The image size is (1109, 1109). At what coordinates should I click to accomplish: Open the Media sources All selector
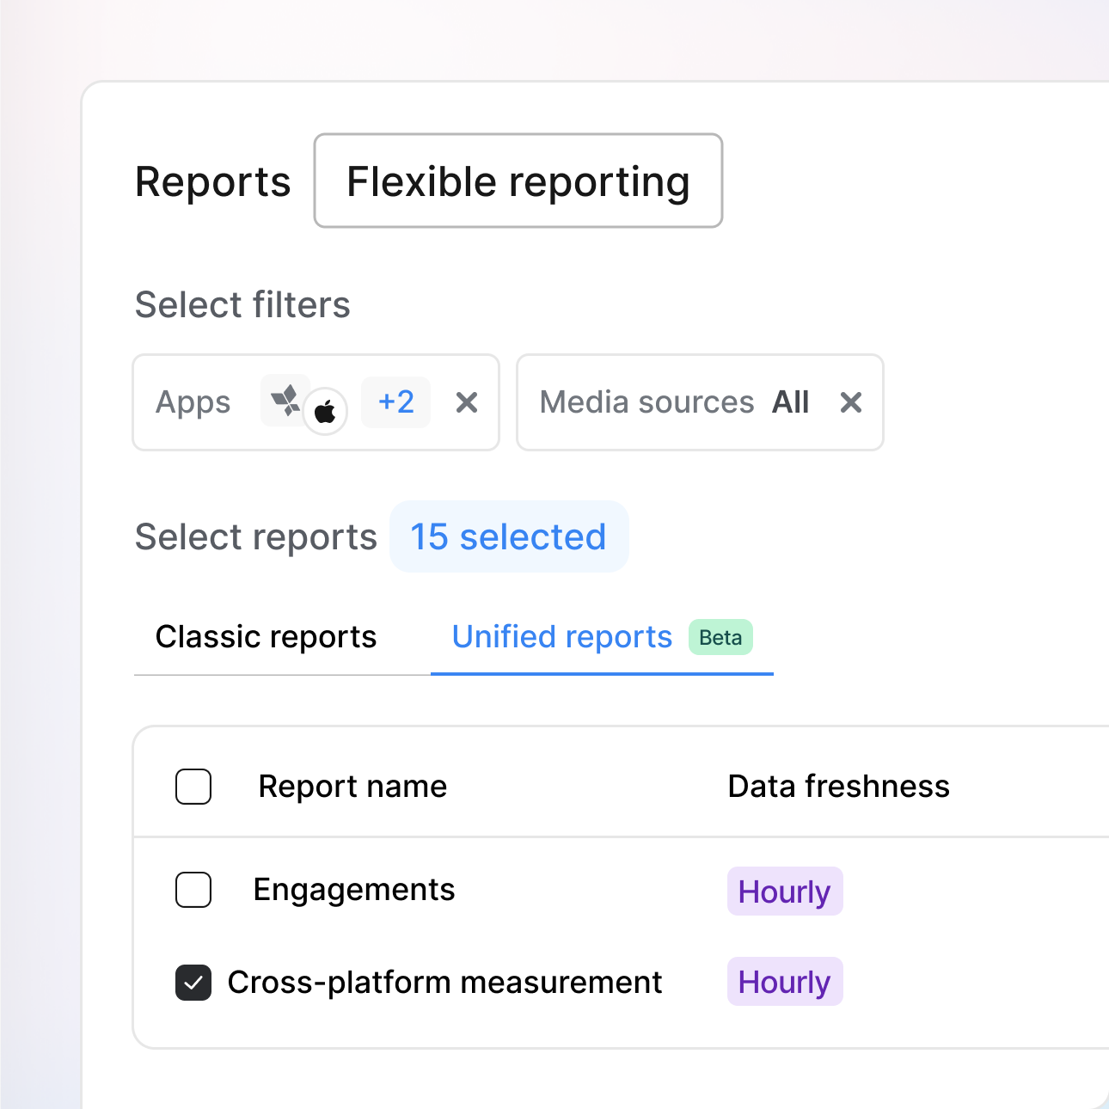click(699, 402)
